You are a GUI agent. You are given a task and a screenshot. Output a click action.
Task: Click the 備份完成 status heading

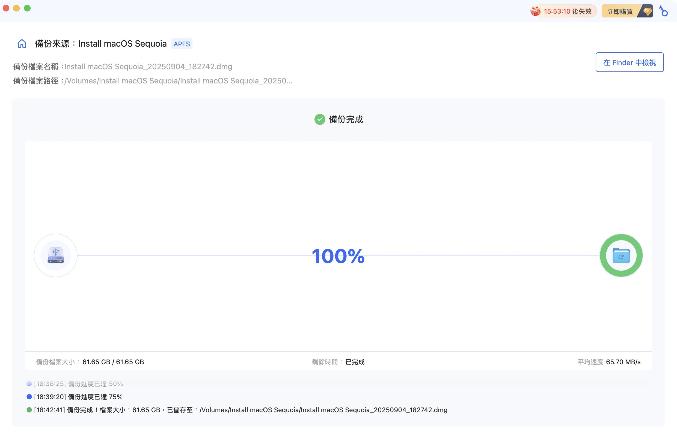pyautogui.click(x=346, y=120)
